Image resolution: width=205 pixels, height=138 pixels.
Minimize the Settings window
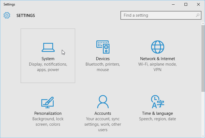[173, 4]
